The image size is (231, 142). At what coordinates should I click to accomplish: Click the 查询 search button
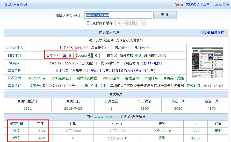[x=165, y=15]
